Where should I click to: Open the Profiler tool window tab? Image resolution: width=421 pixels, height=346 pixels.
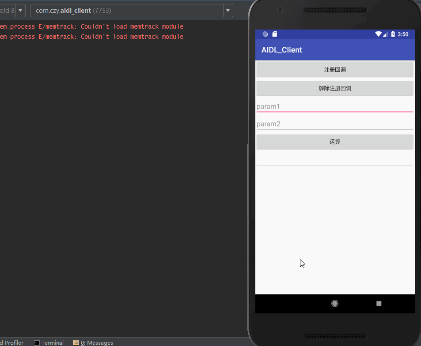coord(12,342)
